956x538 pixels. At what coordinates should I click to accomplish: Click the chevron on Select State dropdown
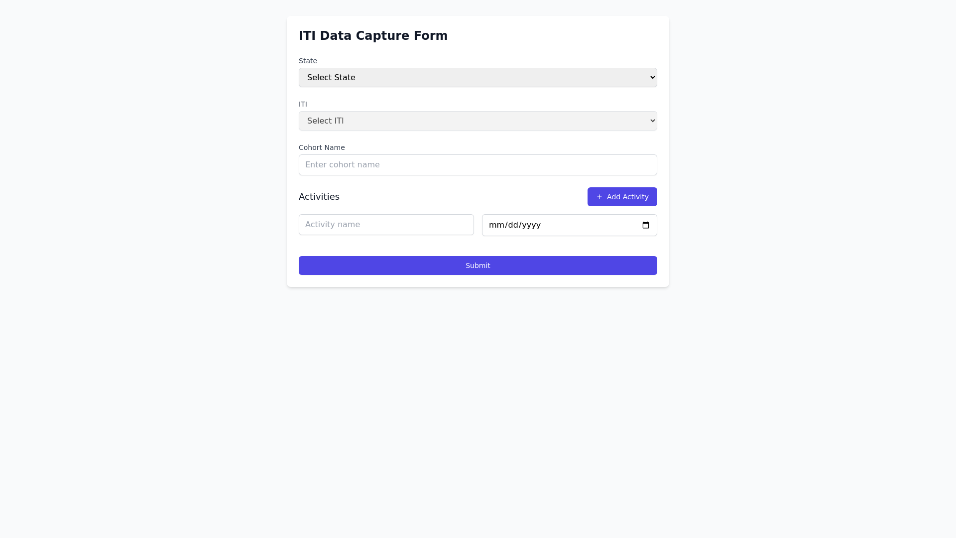652,77
